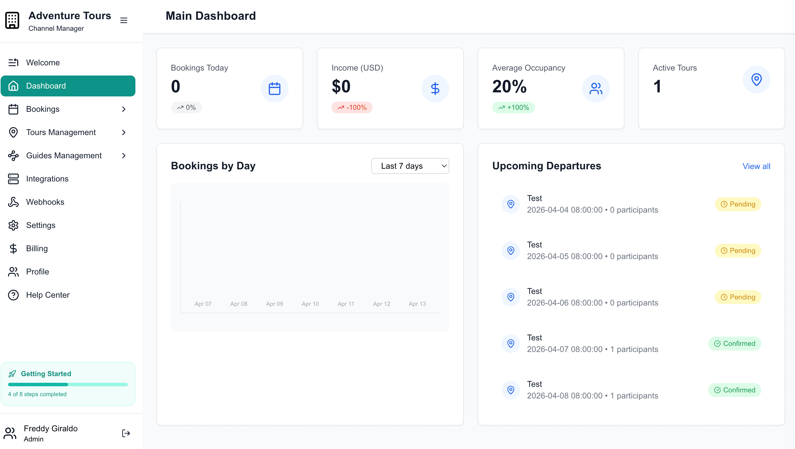Click the user avatar icon beside Freddy Giraldo
Screen dimensions: 795x449
tap(10, 433)
